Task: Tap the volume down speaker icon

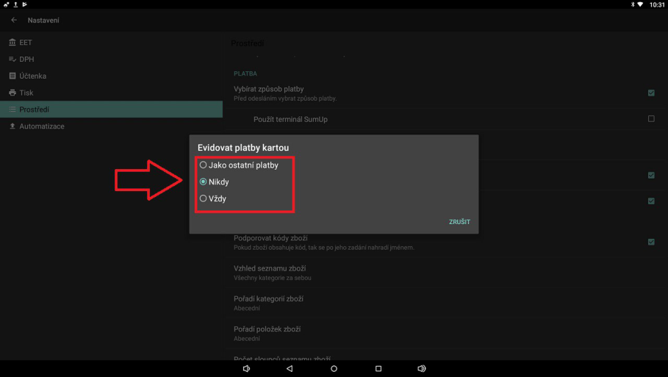Action: pyautogui.click(x=246, y=369)
